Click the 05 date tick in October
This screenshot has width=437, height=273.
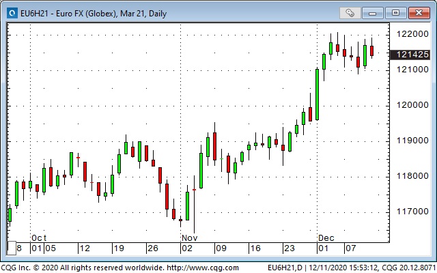[x=51, y=248]
